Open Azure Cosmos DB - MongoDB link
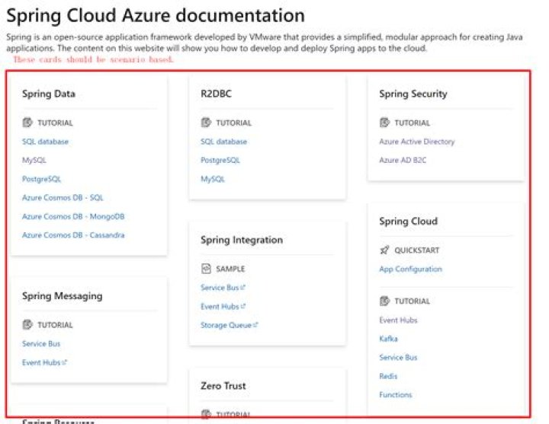 click(73, 216)
